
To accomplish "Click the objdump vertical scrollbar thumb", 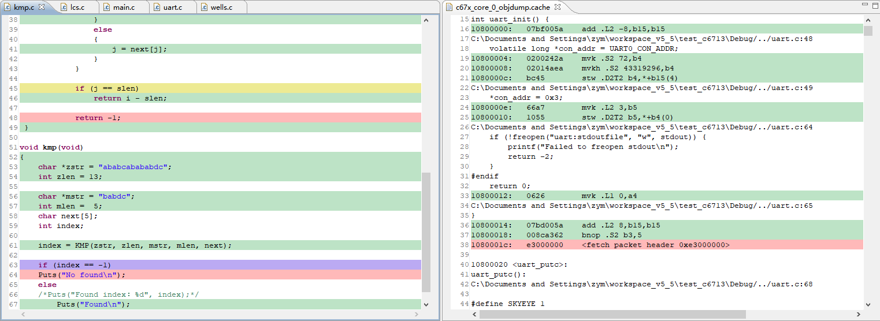I will (x=868, y=31).
